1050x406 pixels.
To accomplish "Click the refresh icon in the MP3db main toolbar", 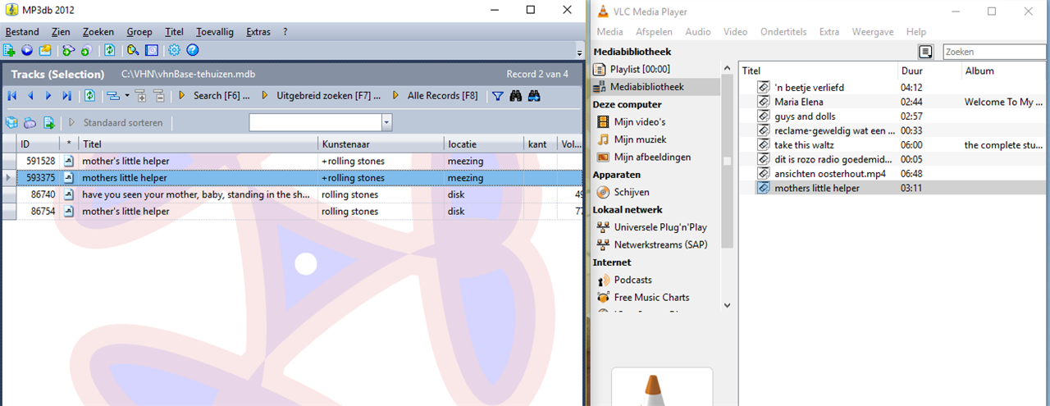I will [x=109, y=51].
